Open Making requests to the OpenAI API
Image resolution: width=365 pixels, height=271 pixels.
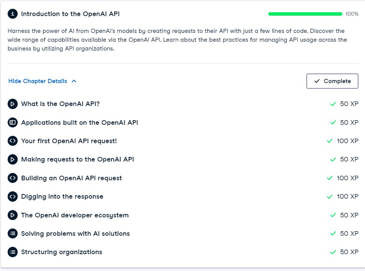[77, 160]
